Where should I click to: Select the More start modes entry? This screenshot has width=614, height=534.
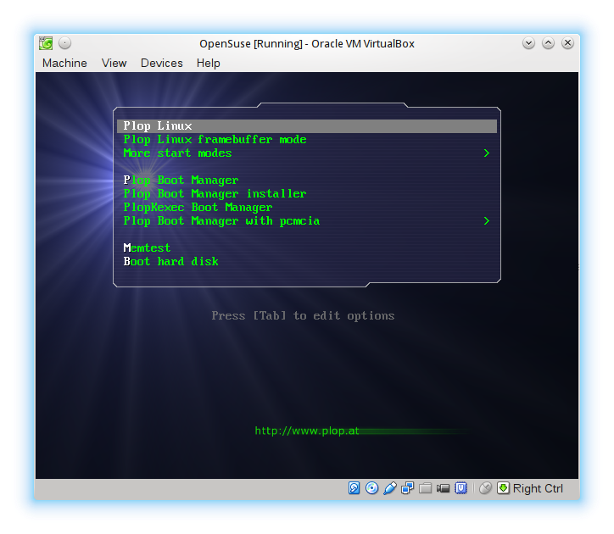(x=307, y=153)
